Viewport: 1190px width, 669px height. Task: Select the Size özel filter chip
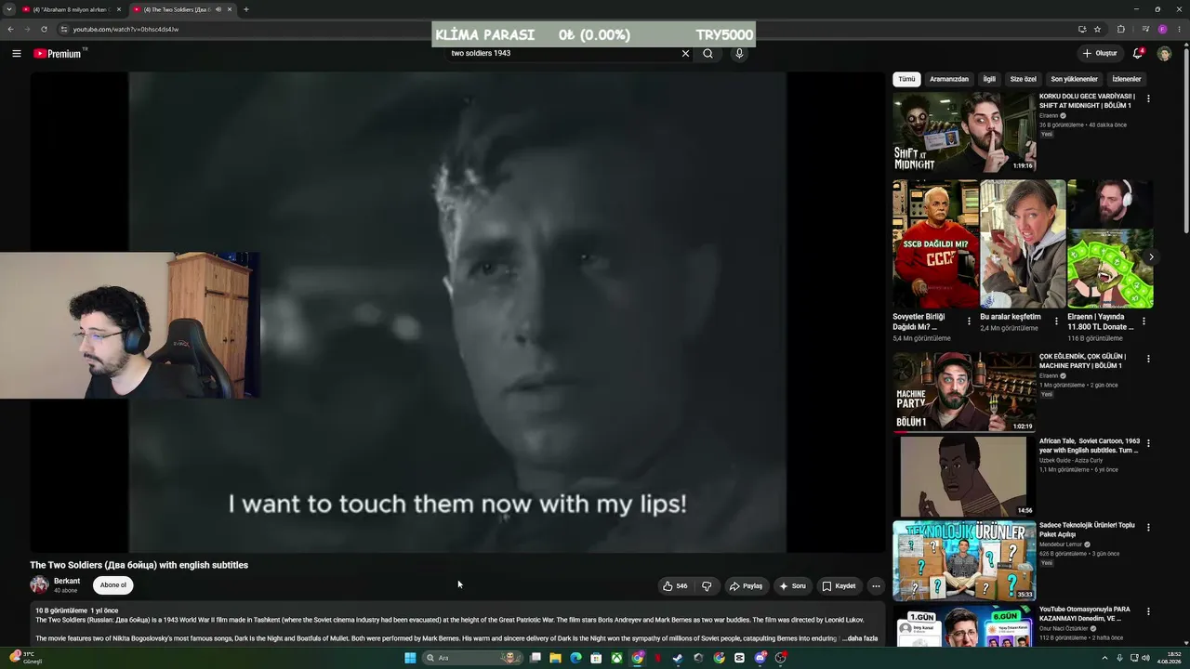[x=1023, y=79]
